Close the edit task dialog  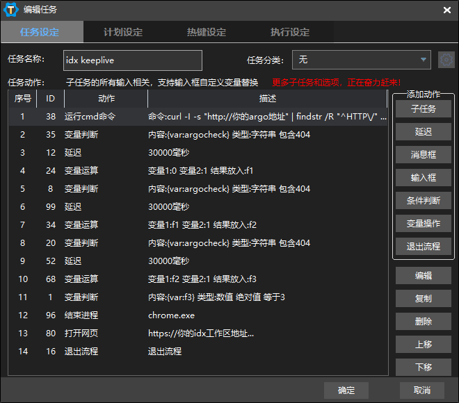coord(447,10)
